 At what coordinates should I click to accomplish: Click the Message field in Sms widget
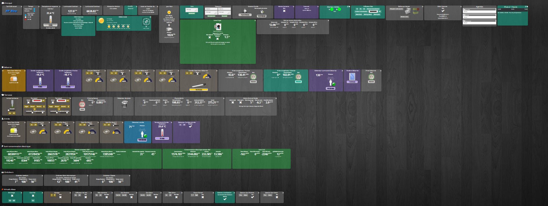point(192,10)
